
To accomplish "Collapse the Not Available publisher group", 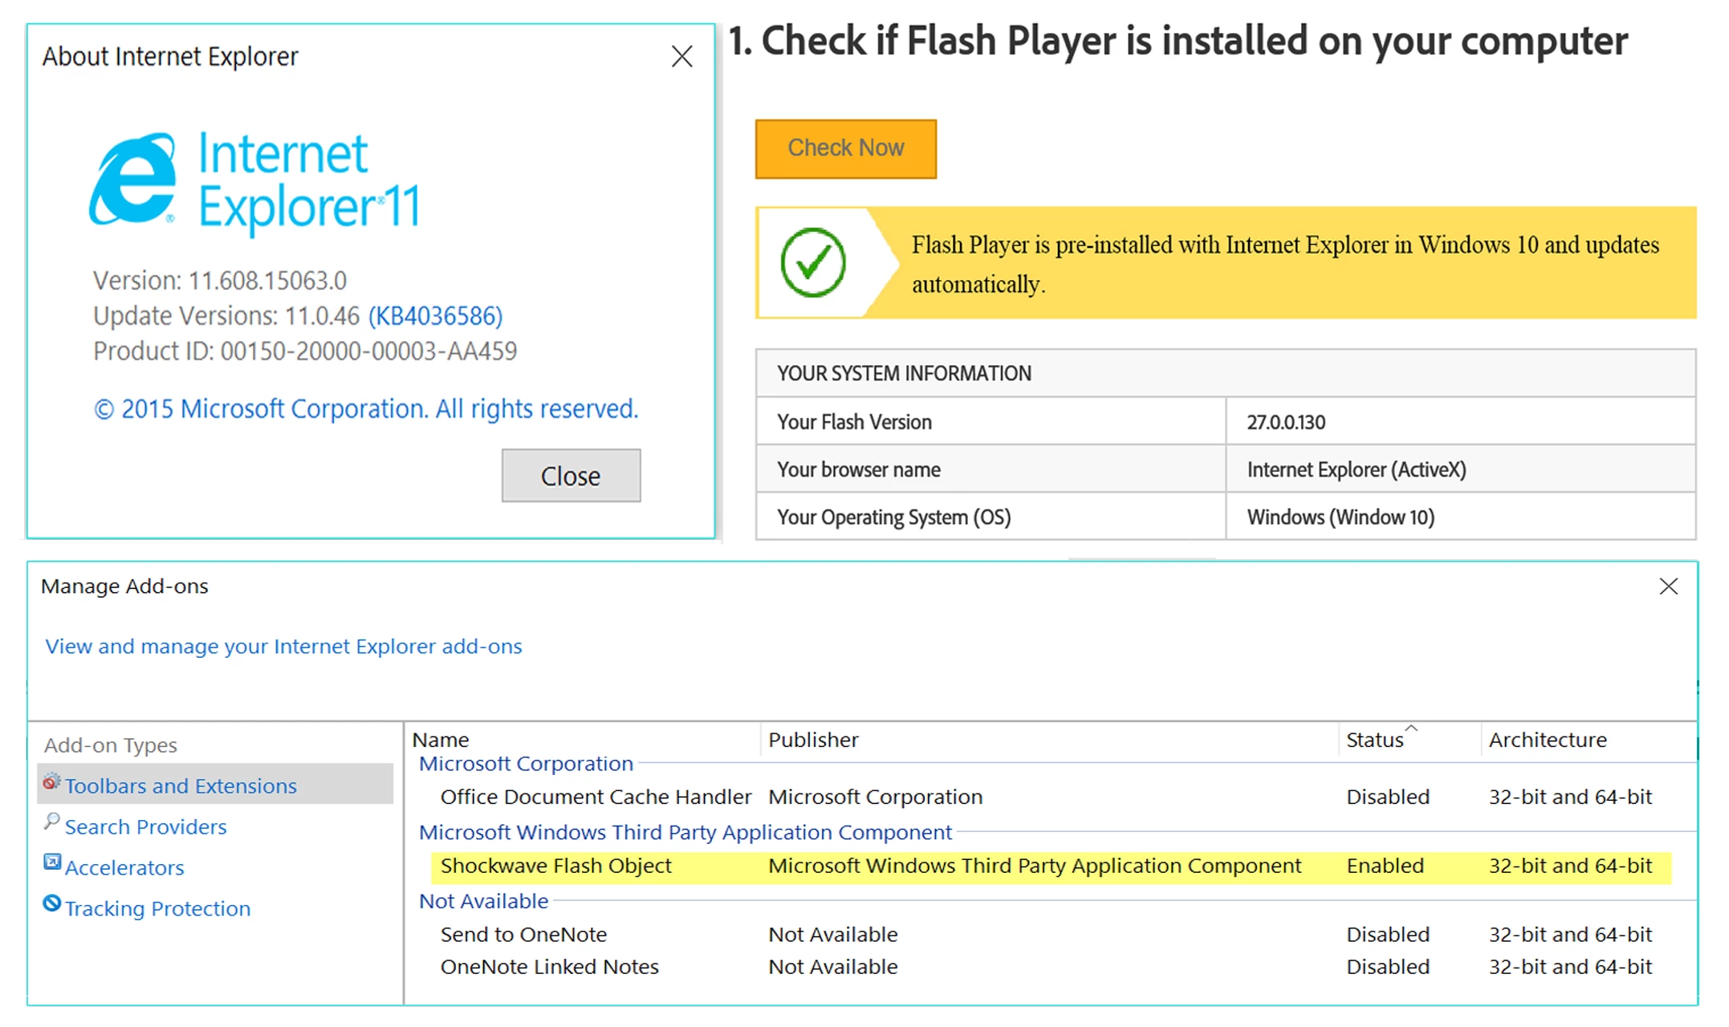I will pos(483,901).
